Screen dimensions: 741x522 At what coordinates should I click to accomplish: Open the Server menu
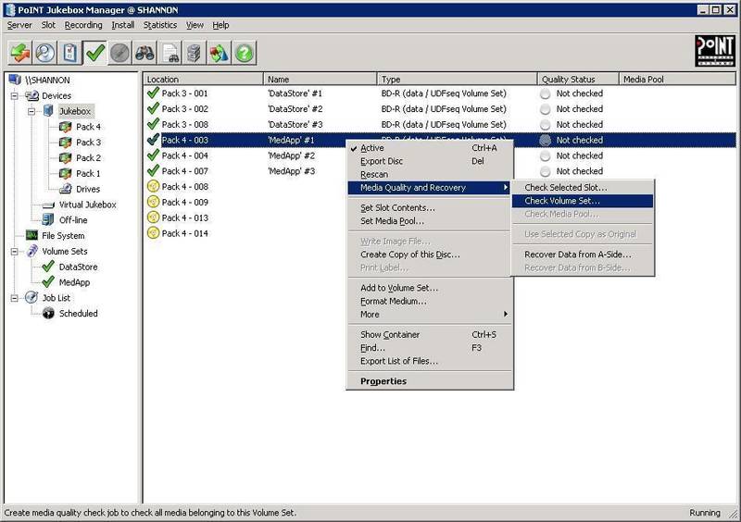[19, 25]
